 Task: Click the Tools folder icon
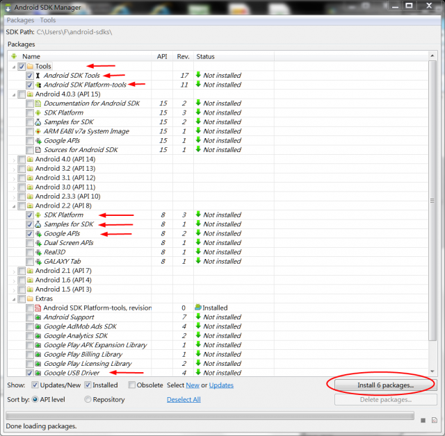click(x=30, y=66)
